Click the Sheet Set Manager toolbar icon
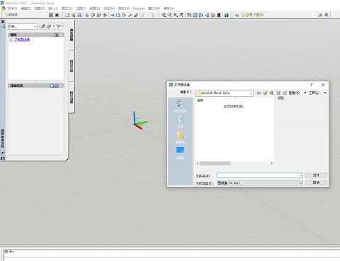Viewport: 340px width, 261px height. (x=207, y=15)
